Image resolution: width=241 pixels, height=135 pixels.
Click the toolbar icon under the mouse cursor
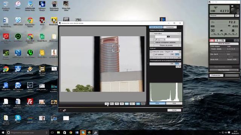(107, 104)
